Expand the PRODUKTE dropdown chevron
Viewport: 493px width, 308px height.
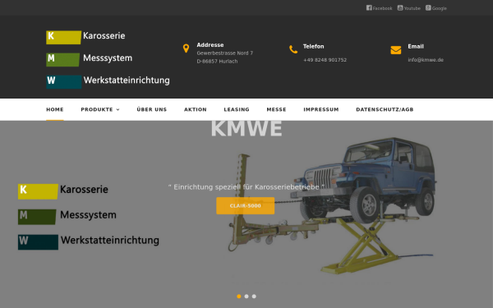point(117,110)
